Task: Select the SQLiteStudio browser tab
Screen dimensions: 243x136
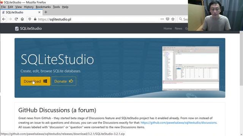Action: tap(21, 12)
